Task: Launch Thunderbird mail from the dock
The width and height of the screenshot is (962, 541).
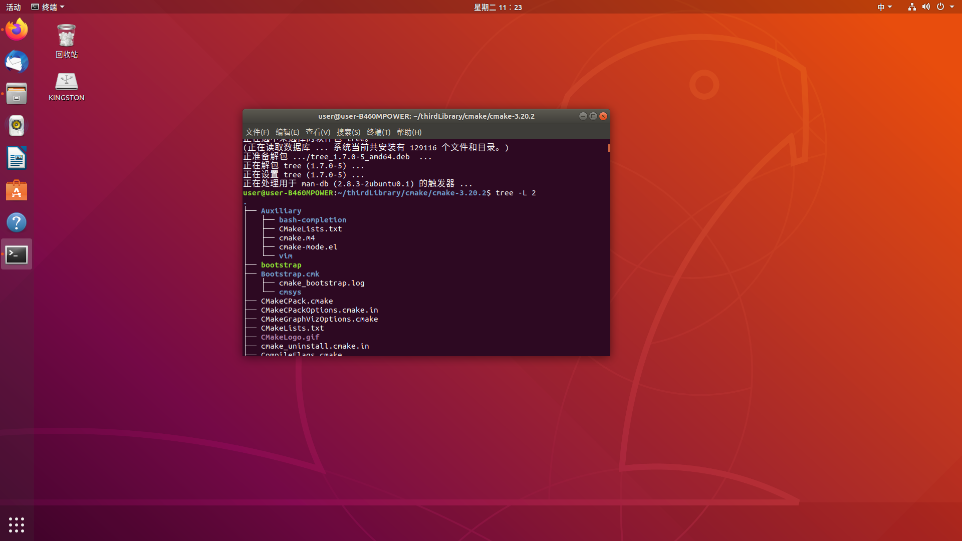Action: pos(17,62)
